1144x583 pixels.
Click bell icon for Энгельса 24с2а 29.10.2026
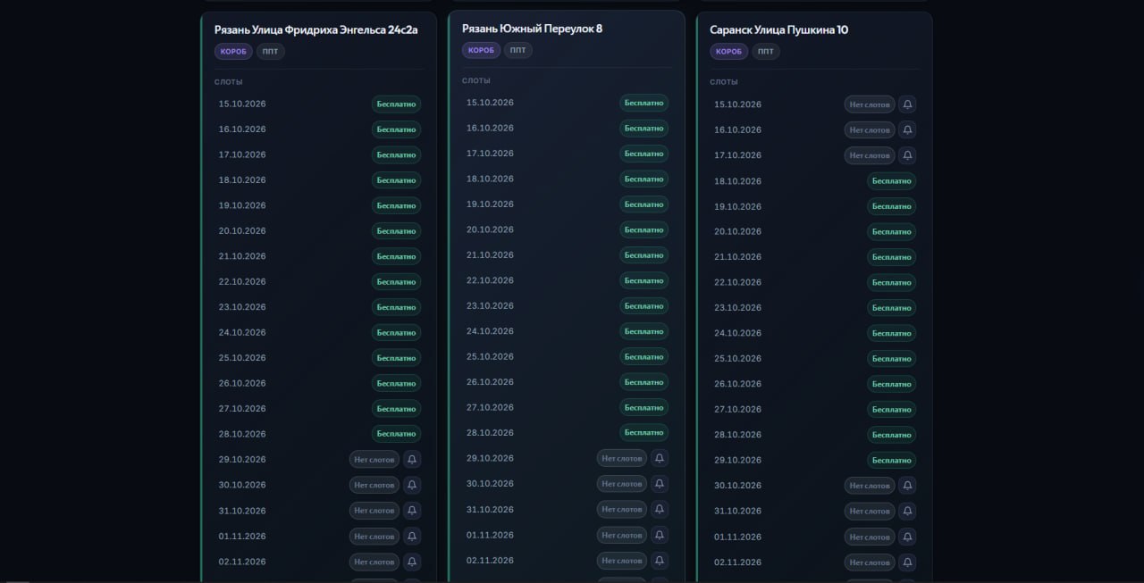pos(412,460)
